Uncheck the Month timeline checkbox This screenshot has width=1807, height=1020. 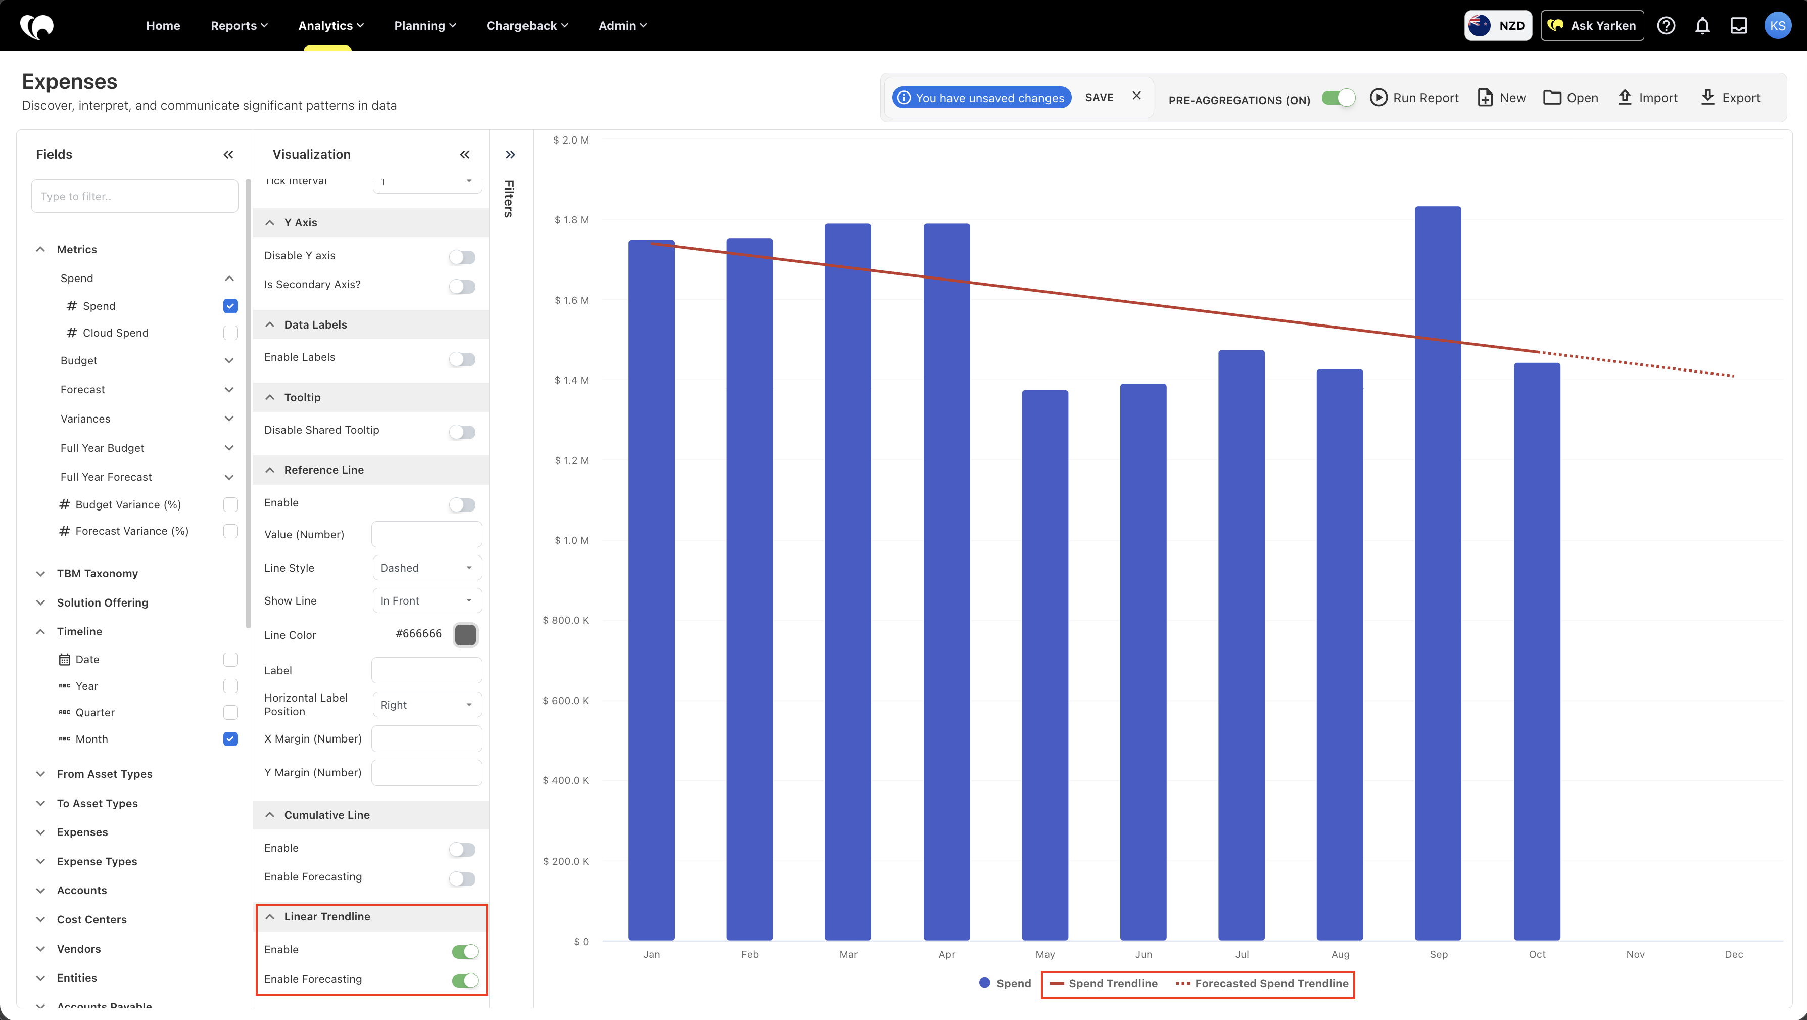[230, 738]
